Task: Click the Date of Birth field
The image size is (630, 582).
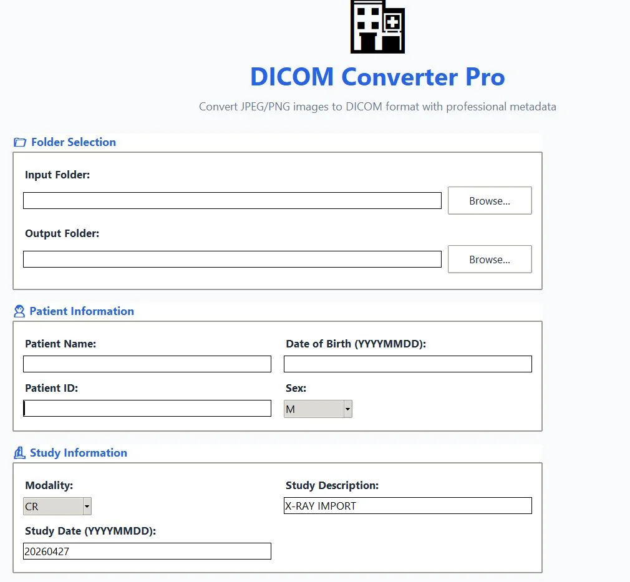Action: point(408,364)
